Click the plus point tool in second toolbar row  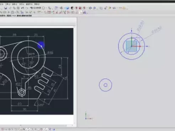pos(9,12)
